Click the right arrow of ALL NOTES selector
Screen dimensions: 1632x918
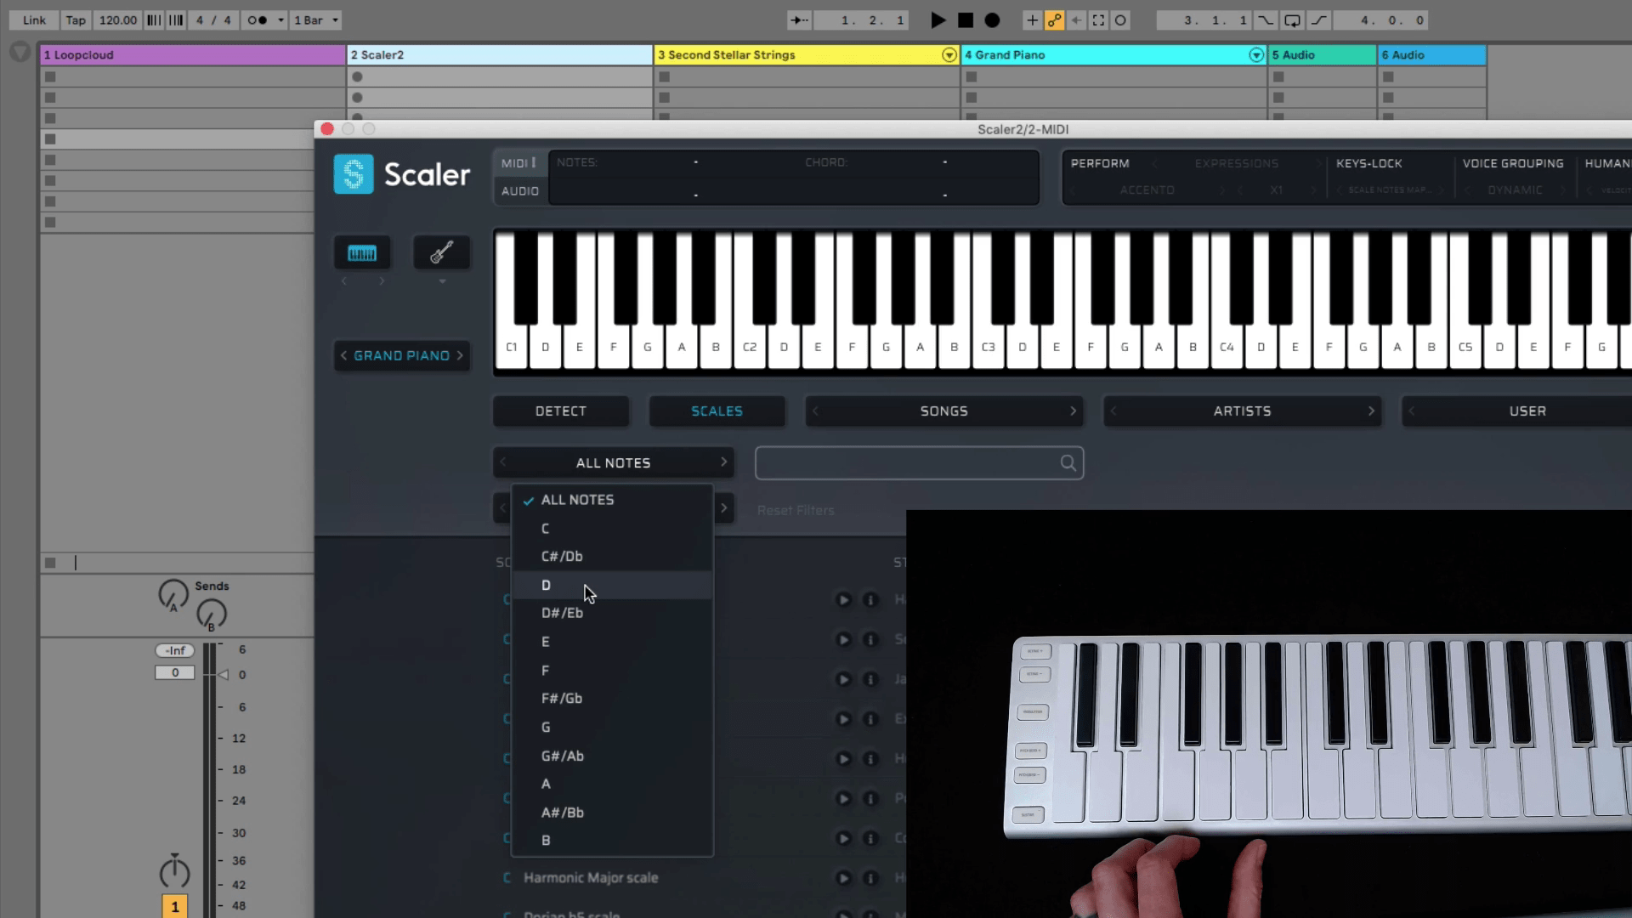pyautogui.click(x=723, y=462)
